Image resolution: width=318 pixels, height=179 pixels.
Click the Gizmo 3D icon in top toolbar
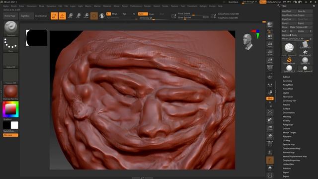tap(94, 15)
